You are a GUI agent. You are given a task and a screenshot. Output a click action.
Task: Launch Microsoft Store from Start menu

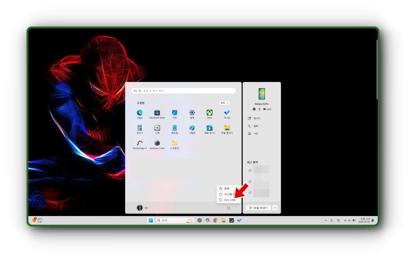[x=157, y=114]
